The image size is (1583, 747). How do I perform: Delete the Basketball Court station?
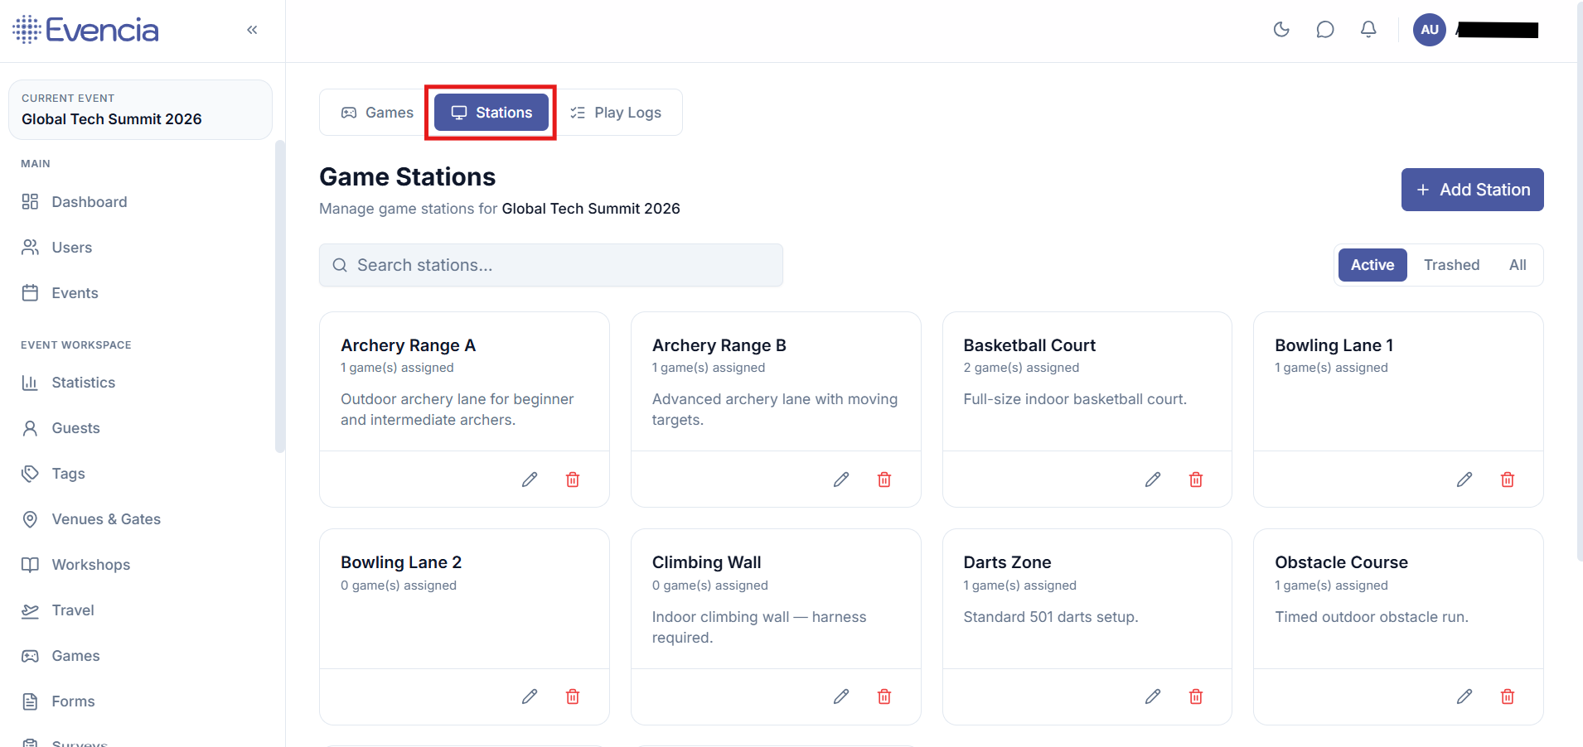point(1196,480)
